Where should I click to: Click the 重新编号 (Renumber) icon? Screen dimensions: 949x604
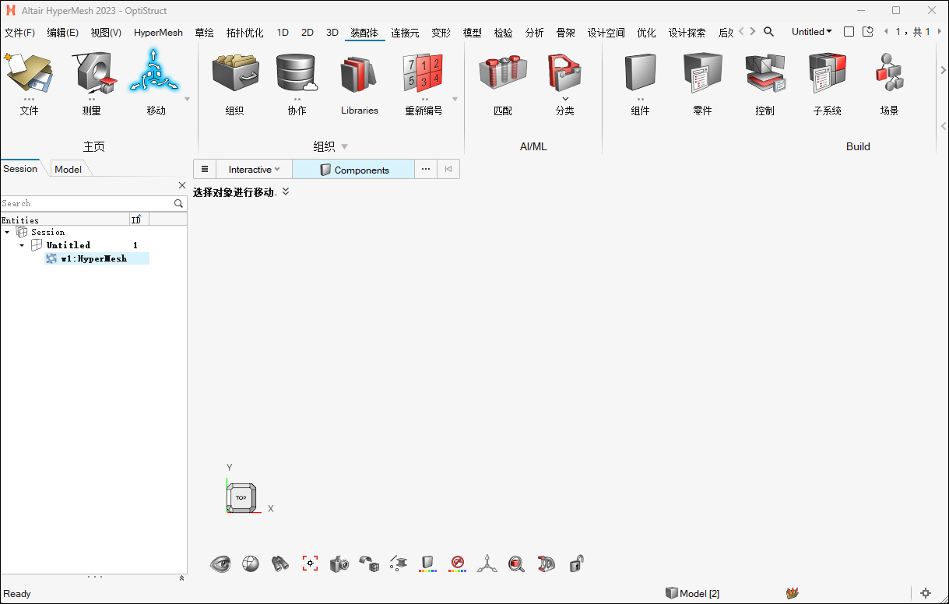click(423, 73)
